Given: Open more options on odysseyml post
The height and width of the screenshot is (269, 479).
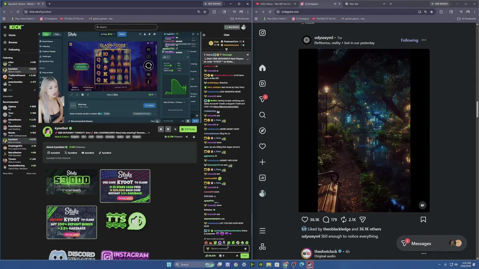Looking at the screenshot, I should click(x=424, y=40).
